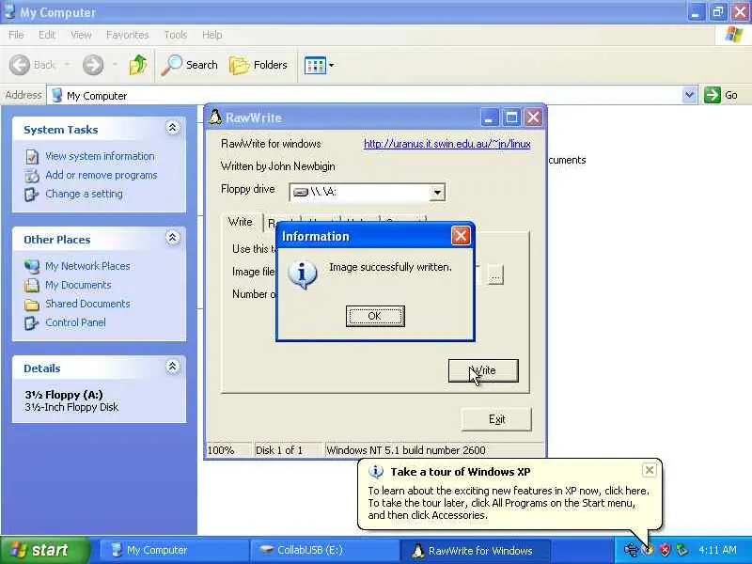Click the Forward arrow toolbar icon
The image size is (752, 564).
93,65
